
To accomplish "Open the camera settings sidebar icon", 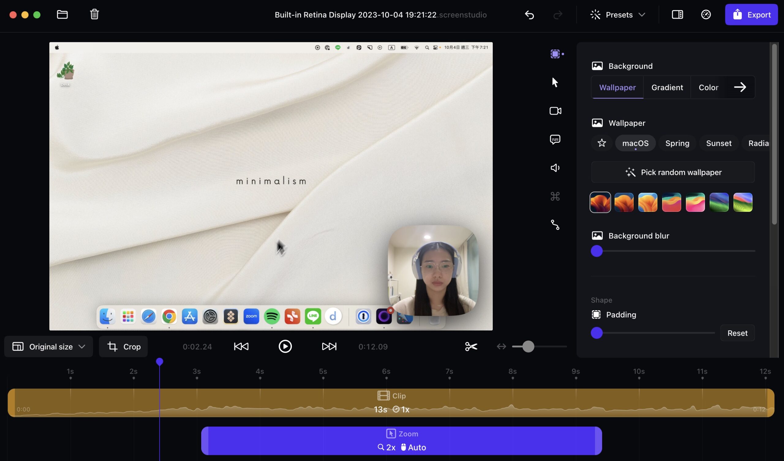I will coord(555,111).
